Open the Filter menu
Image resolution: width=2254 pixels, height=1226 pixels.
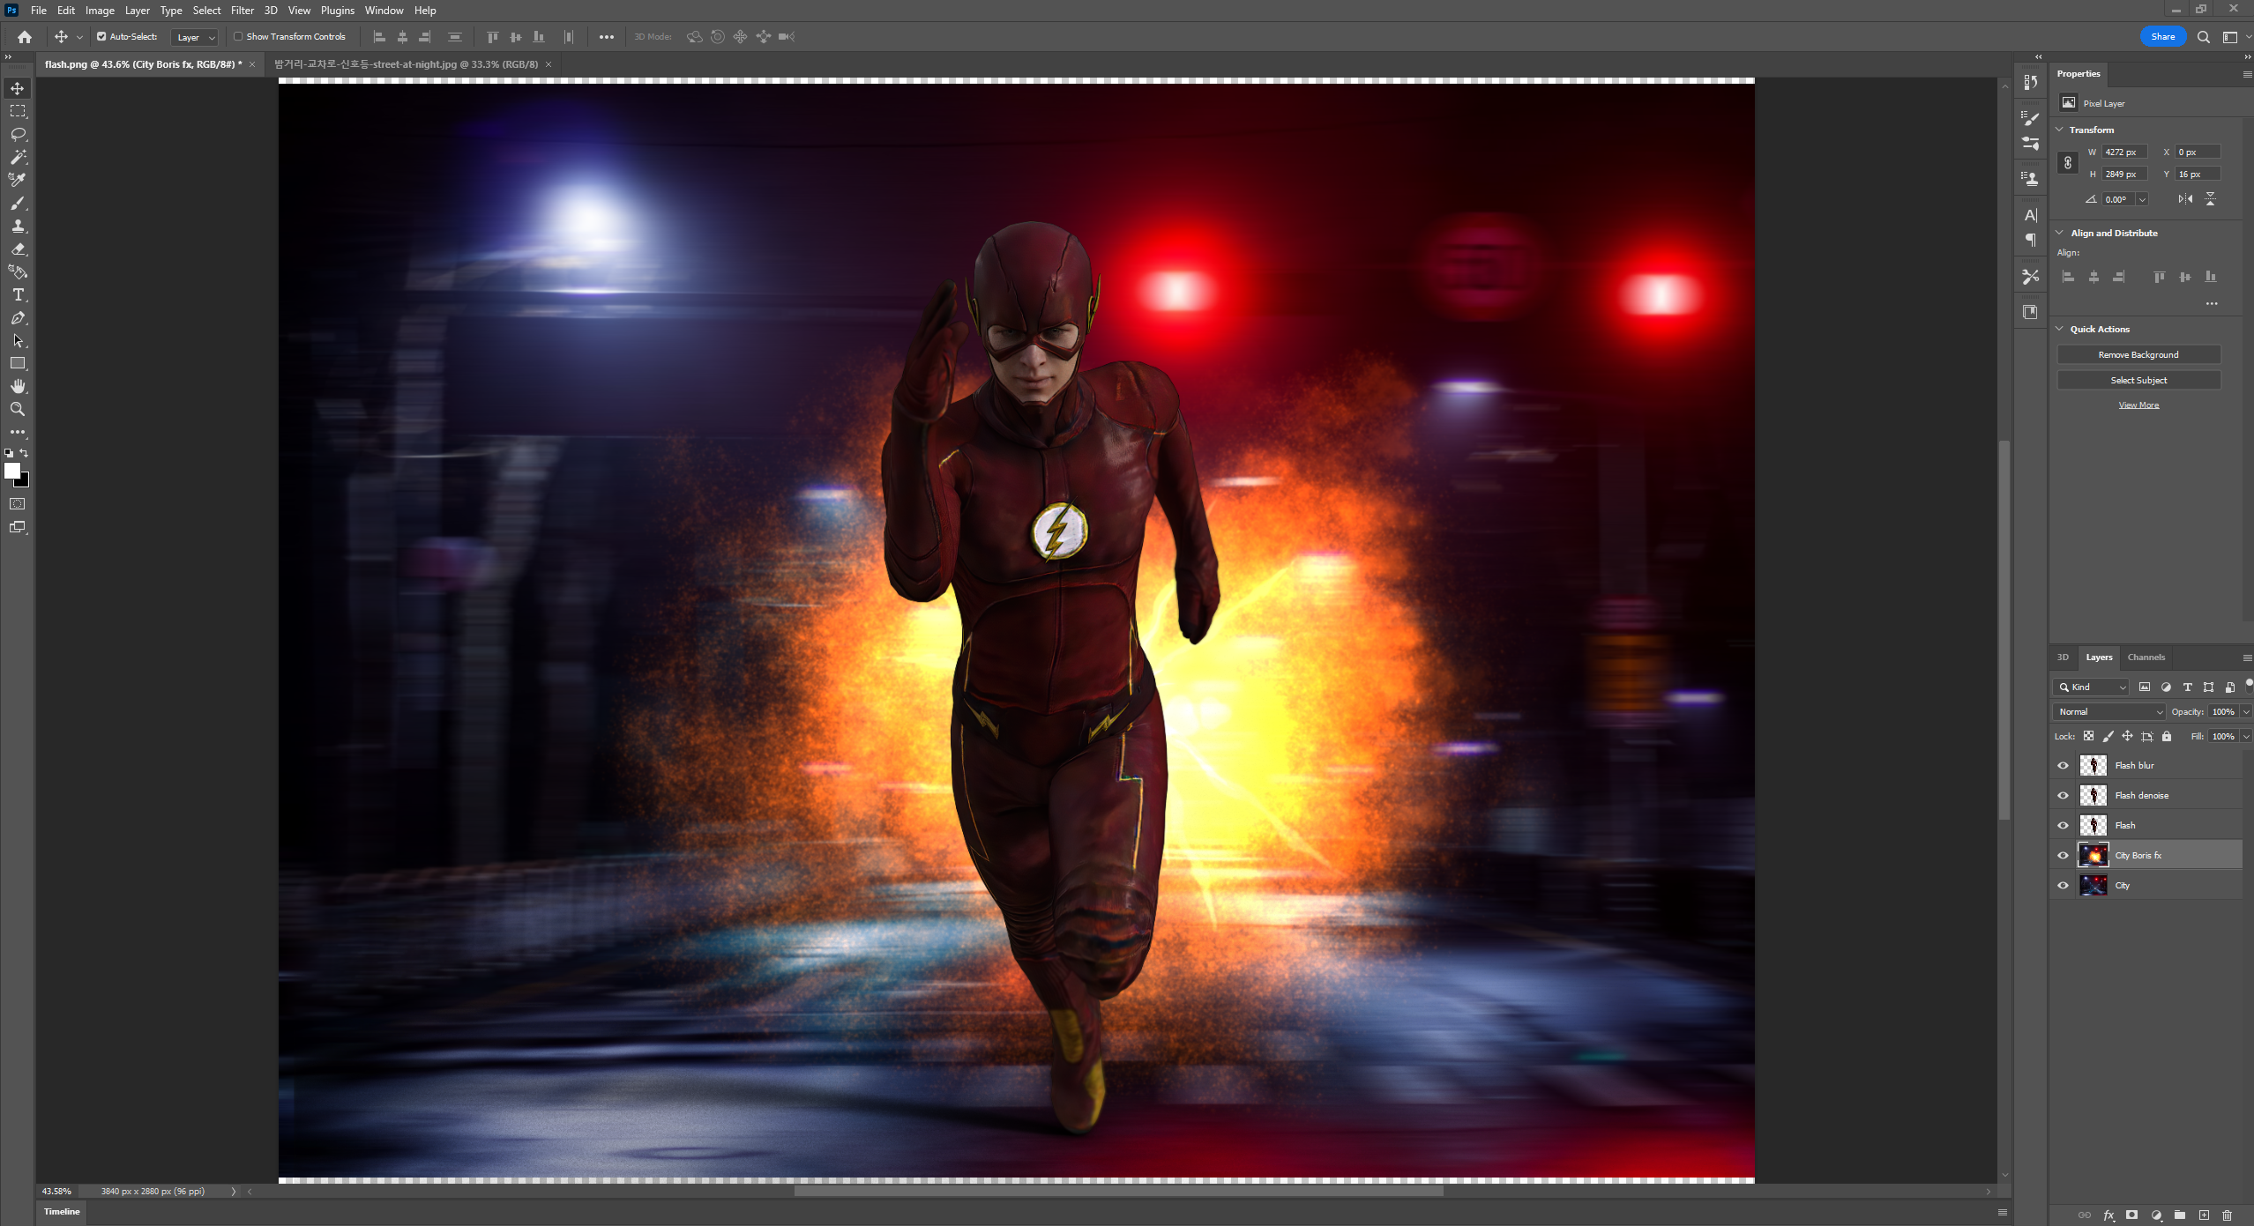[x=243, y=11]
